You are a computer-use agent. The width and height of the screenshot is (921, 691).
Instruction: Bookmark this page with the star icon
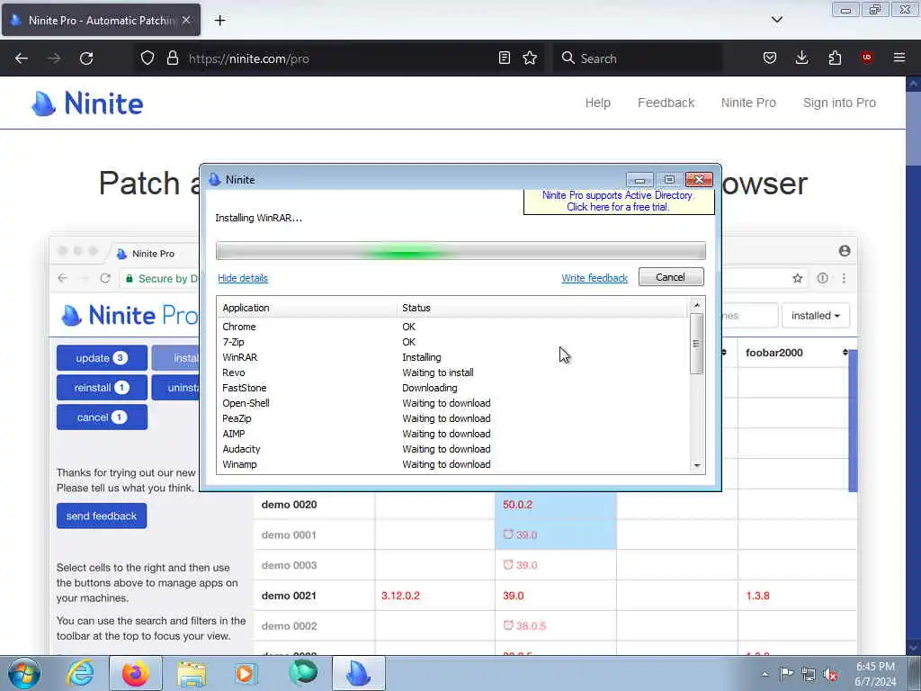pyautogui.click(x=530, y=58)
